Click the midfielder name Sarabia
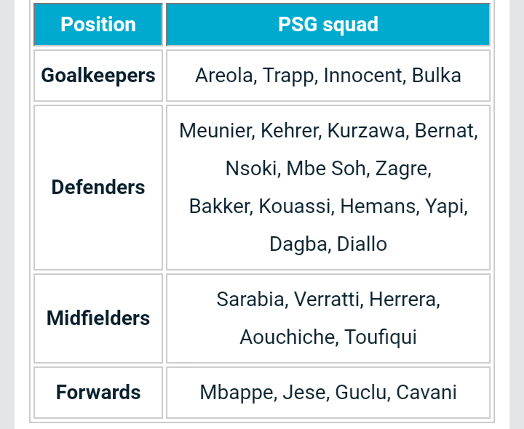The image size is (524, 429). pyautogui.click(x=250, y=299)
